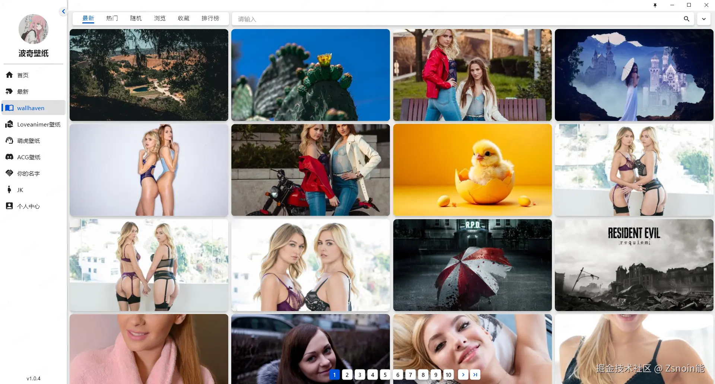The image size is (715, 384).
Task: Switch to the 随机 tab
Action: tap(136, 18)
